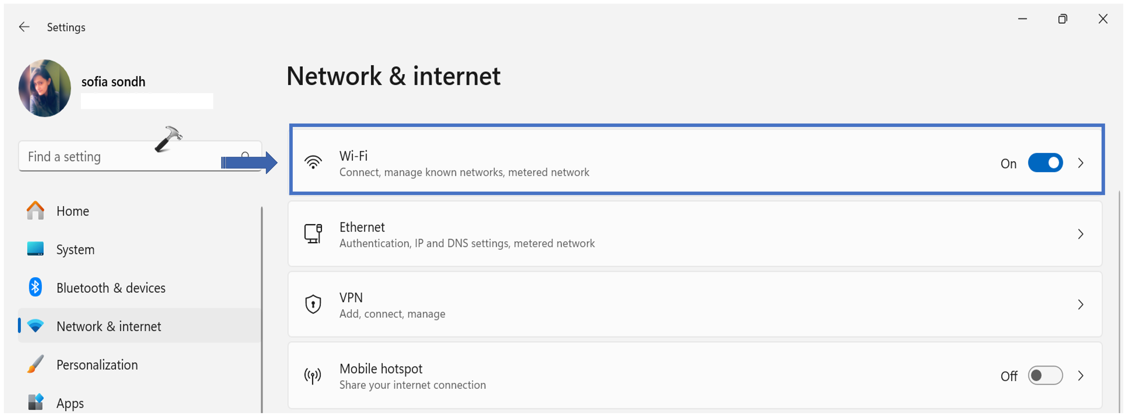Open Apps section from sidebar

[x=70, y=403]
